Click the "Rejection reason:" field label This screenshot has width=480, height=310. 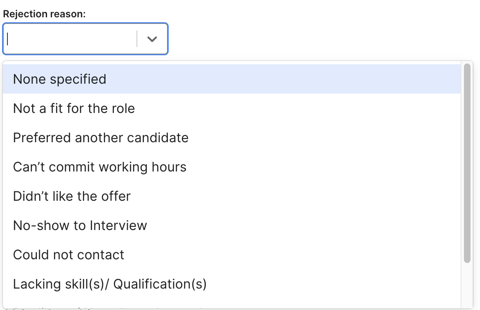tap(44, 14)
